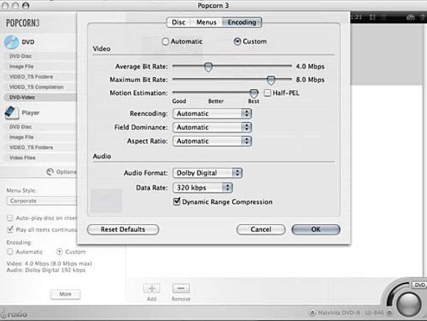Open the Field Dominance dropdown
The image size is (427, 321).
tap(212, 127)
